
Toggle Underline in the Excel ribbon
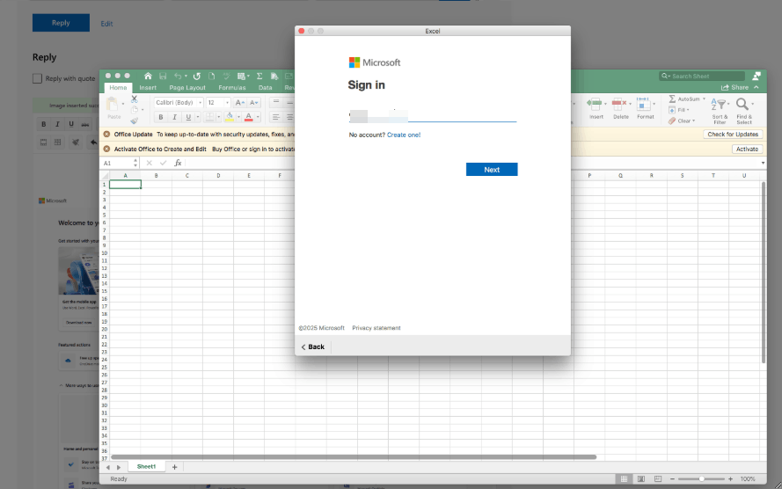pos(188,117)
